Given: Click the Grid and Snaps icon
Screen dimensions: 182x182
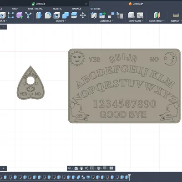Looking at the screenshot, I should point(105,168).
